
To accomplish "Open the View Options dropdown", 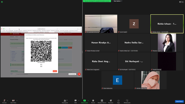I will point(118,1).
